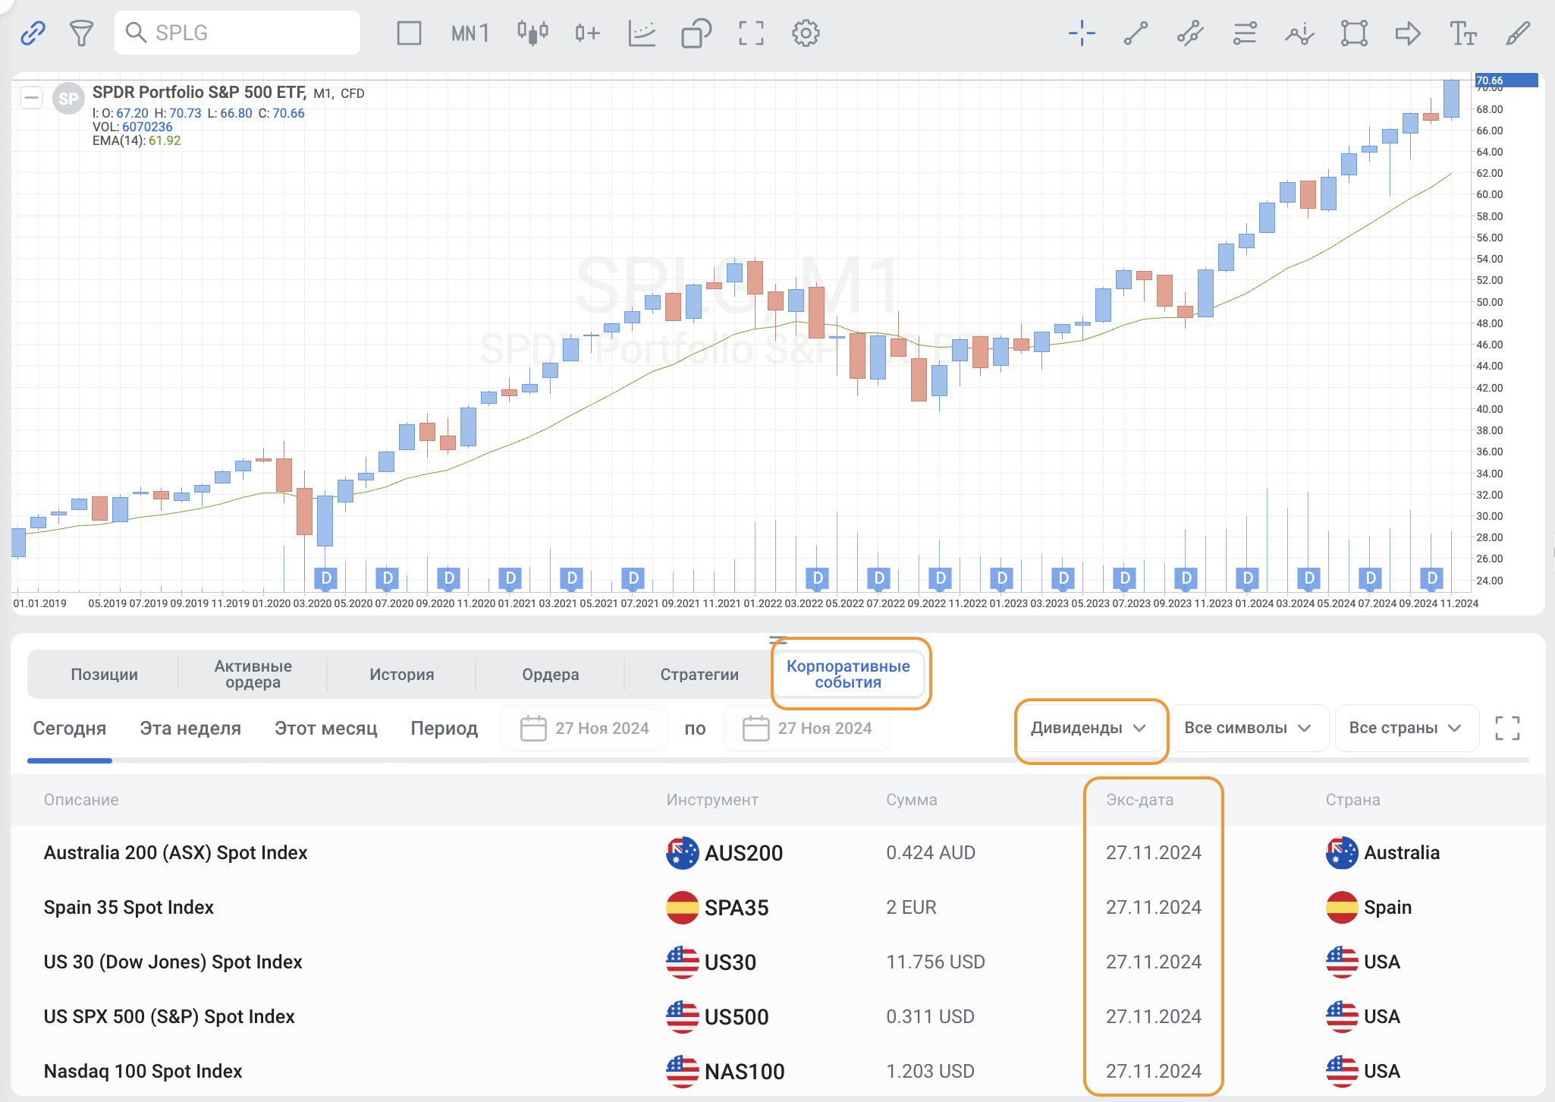The image size is (1555, 1102).
Task: Click the SPLG symbol search field
Action: [x=237, y=33]
